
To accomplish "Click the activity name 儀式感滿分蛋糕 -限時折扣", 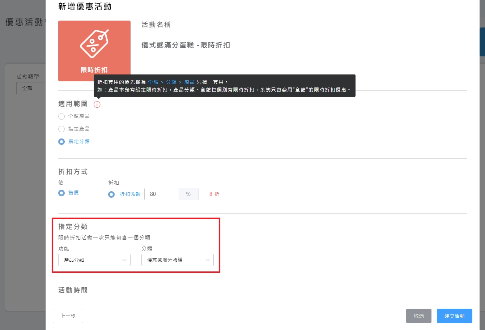I will click(x=186, y=45).
